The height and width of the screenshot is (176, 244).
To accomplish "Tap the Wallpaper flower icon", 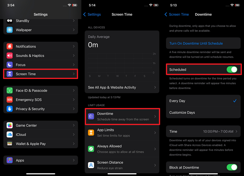I will [9, 30].
